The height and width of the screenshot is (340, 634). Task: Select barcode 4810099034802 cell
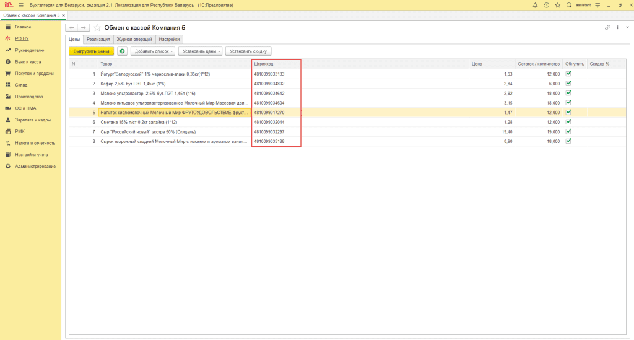(276, 84)
